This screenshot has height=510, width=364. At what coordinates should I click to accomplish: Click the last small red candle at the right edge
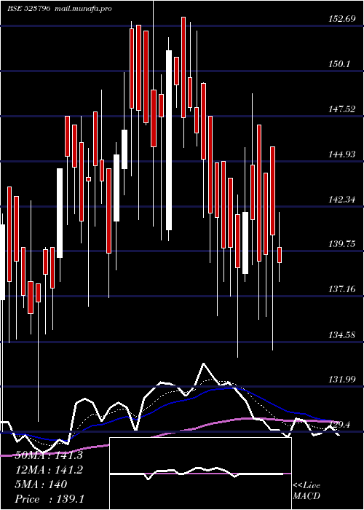pyautogui.click(x=280, y=255)
